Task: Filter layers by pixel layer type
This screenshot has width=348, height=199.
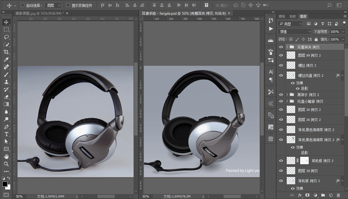Action: 309,24
